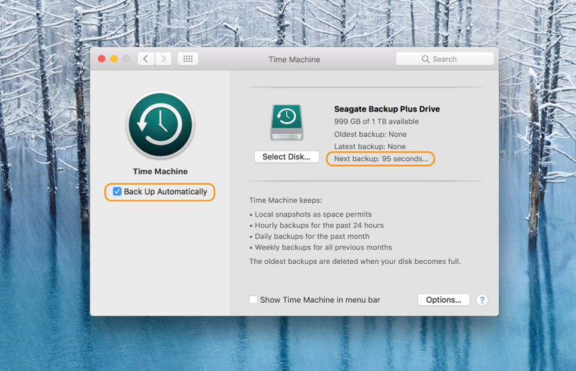Enable Show Time Machine in menu bar
Screen dimensions: 576x371
[x=253, y=300]
